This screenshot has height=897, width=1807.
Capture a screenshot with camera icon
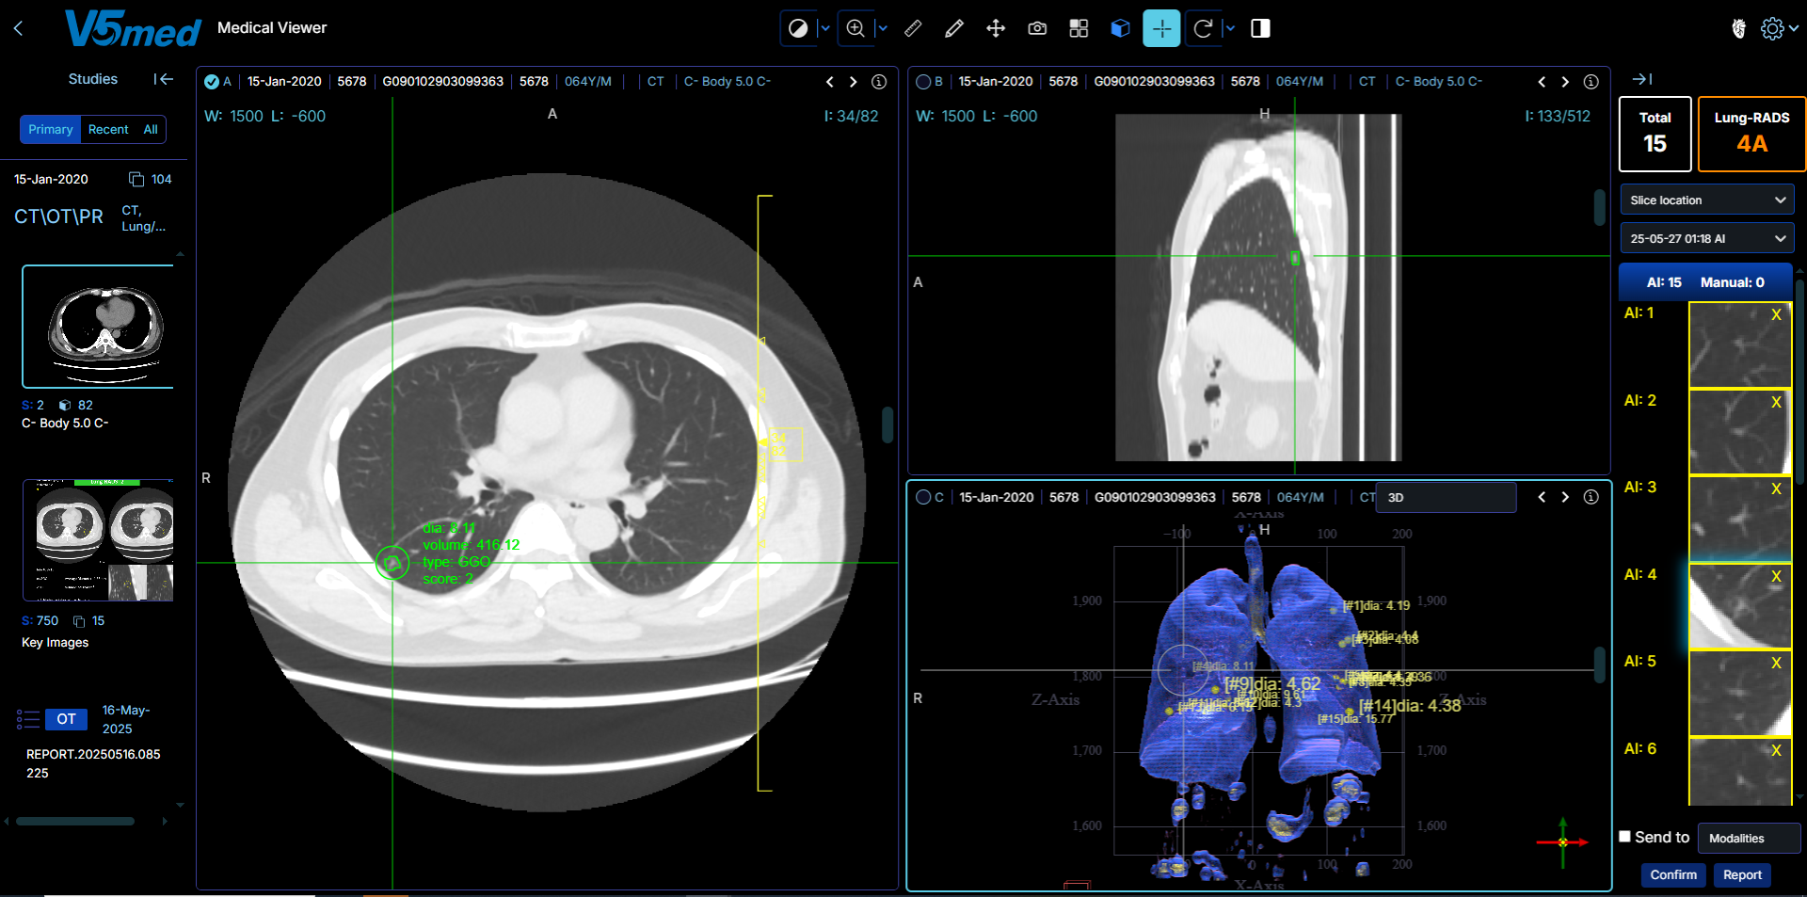click(x=1037, y=28)
